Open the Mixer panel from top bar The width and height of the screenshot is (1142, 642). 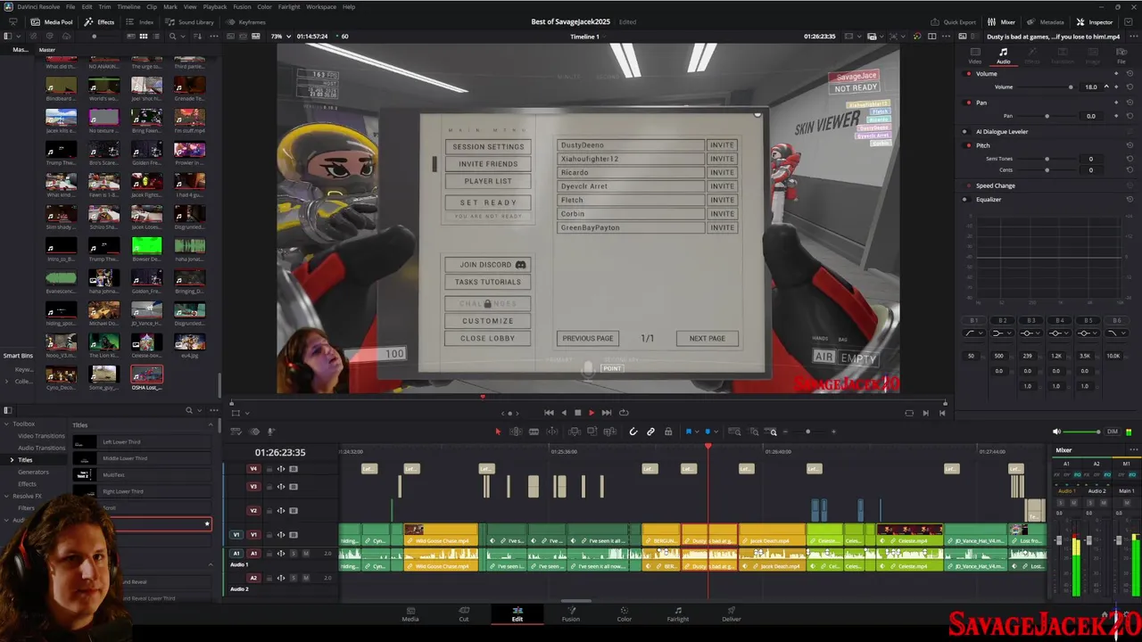[1003, 21]
